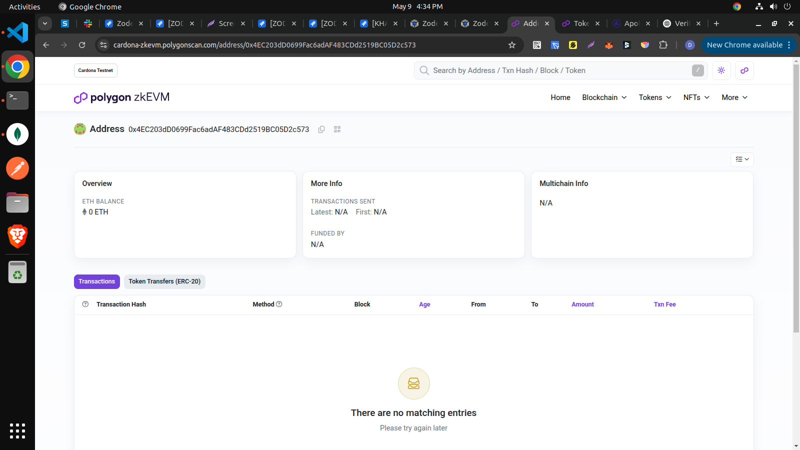Switch to Token Transfers (ERC-20) tab
Image resolution: width=800 pixels, height=450 pixels.
164,281
